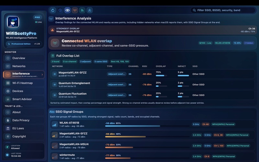Click the icon beside MagentaWLAN-5FZZ overlap row

click(x=54, y=74)
